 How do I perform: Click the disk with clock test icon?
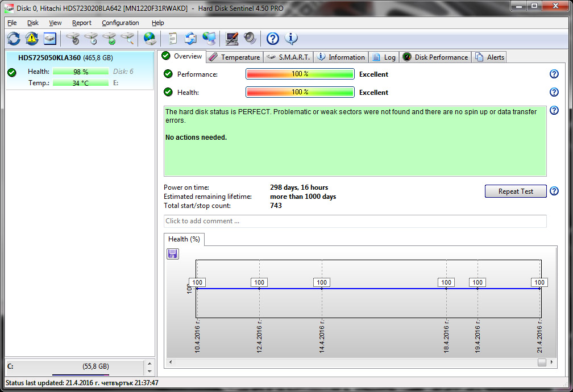pyautogui.click(x=91, y=39)
